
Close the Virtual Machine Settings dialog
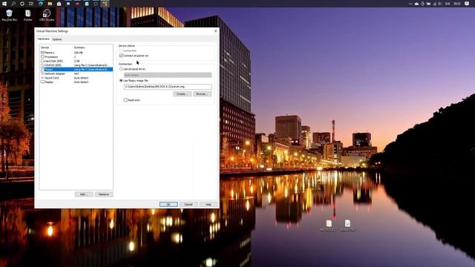pyautogui.click(x=215, y=31)
